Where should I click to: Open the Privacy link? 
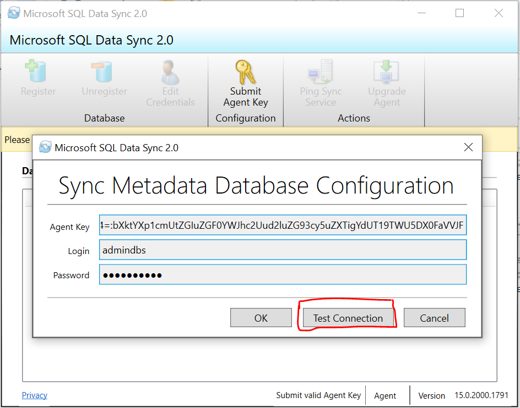(x=34, y=395)
